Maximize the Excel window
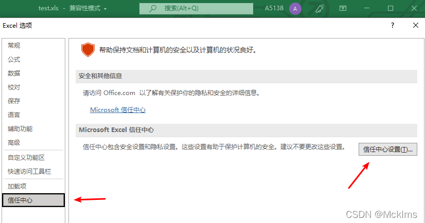This screenshot has width=425, height=223. click(391, 8)
